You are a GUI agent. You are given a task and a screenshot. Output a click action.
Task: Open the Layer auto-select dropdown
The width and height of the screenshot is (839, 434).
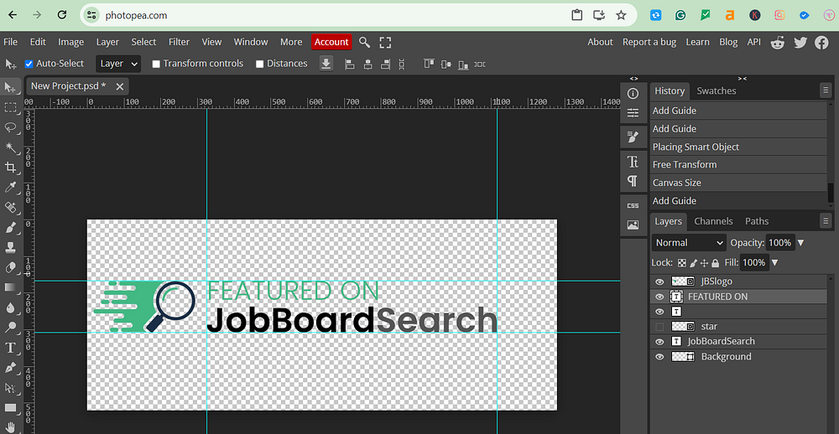coord(117,64)
